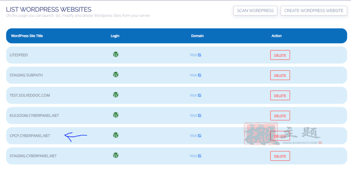Click Create WordPress Website button
This screenshot has width=351, height=171.
coord(314,11)
